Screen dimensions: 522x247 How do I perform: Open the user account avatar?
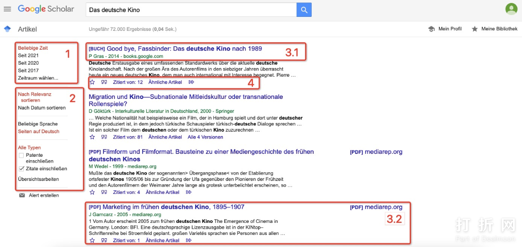(x=511, y=9)
